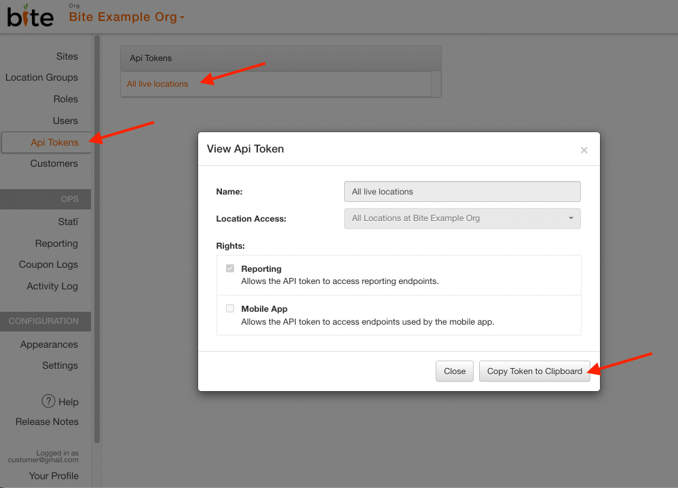Close the View Api Token dialog with X
678x488 pixels.
pyautogui.click(x=584, y=150)
